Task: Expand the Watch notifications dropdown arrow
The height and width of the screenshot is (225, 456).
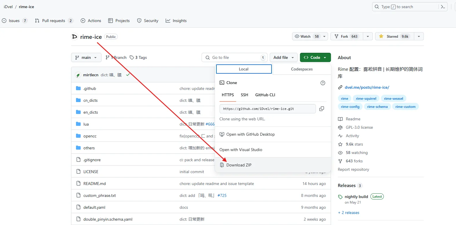Action: [x=324, y=36]
